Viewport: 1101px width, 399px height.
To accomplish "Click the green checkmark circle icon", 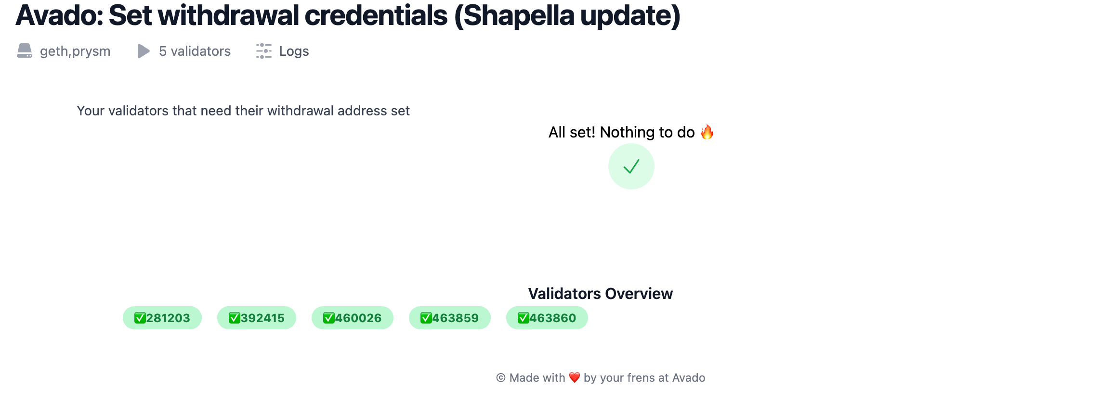I will (x=631, y=166).
